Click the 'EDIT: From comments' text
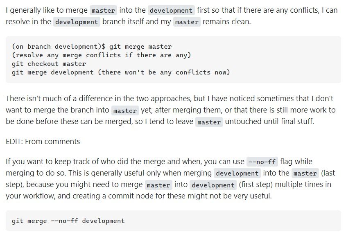This screenshot has height=232, width=355. (x=43, y=142)
